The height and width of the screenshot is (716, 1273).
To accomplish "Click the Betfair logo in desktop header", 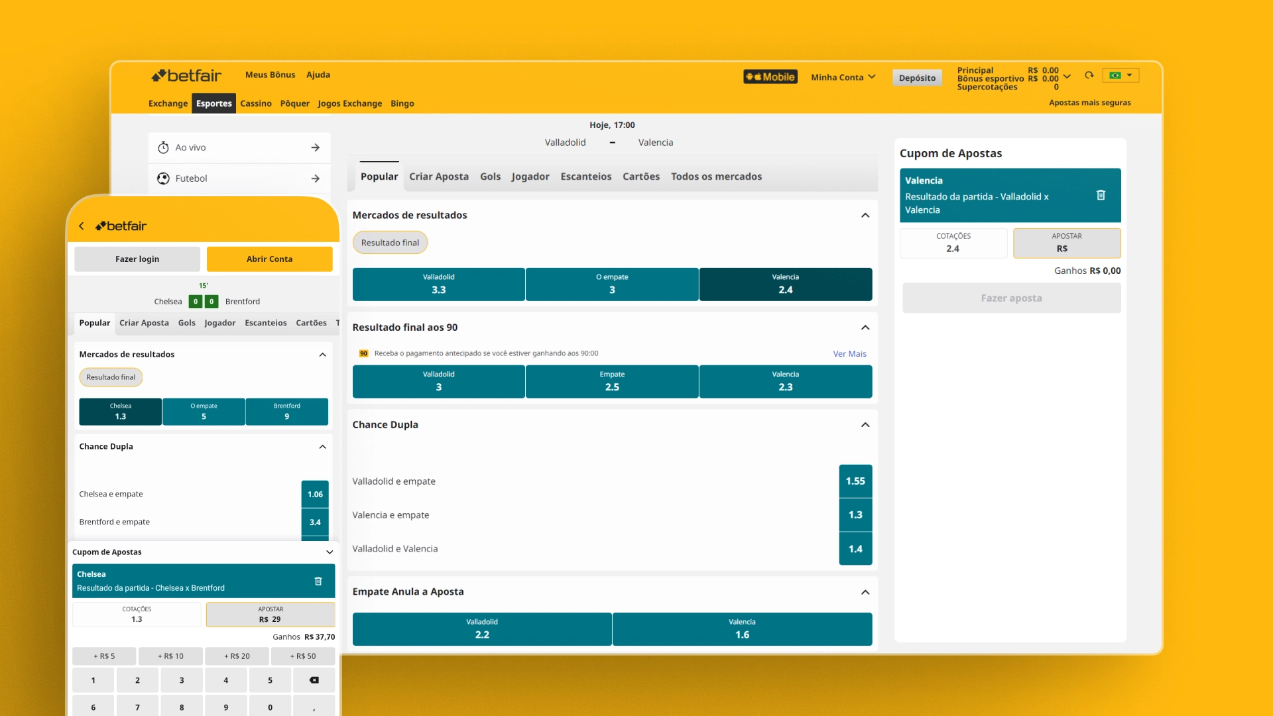I will [x=186, y=76].
